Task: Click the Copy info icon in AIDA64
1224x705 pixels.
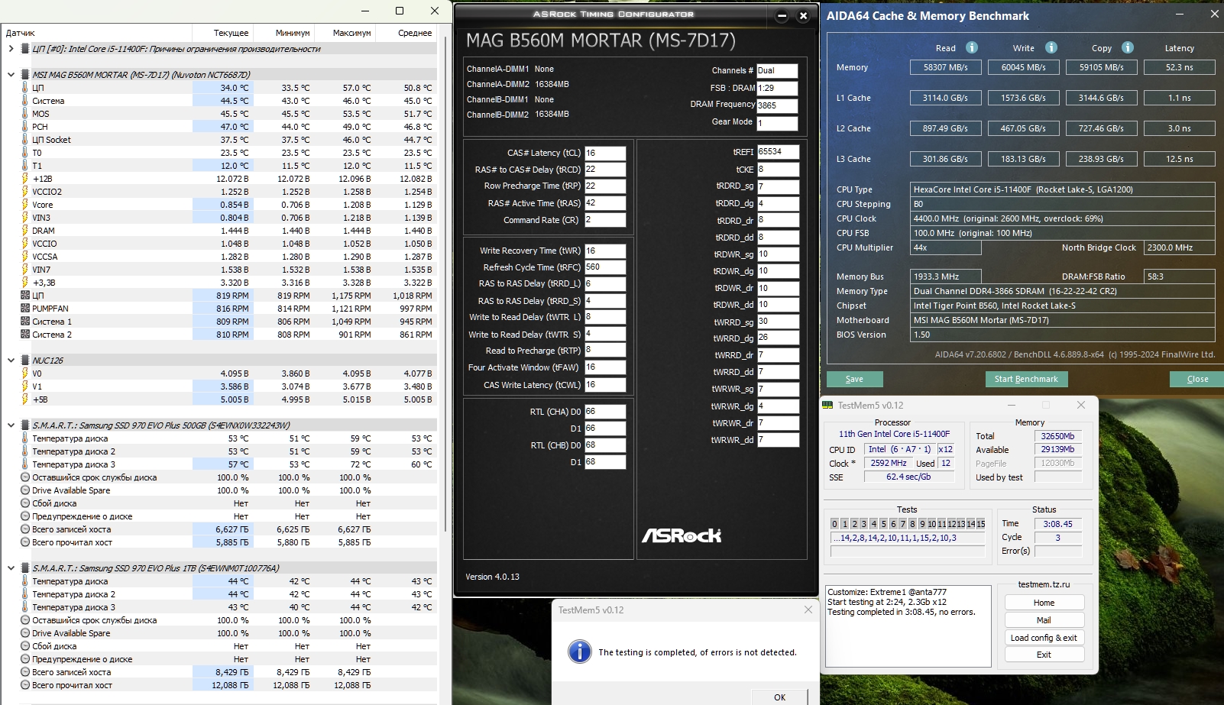Action: point(1128,47)
